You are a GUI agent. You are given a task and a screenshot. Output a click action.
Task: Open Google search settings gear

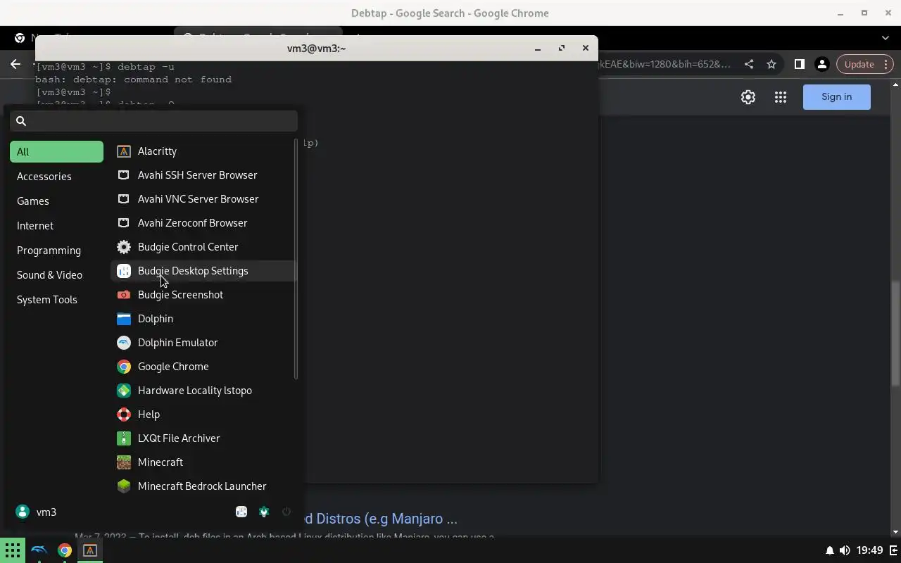coord(748,98)
